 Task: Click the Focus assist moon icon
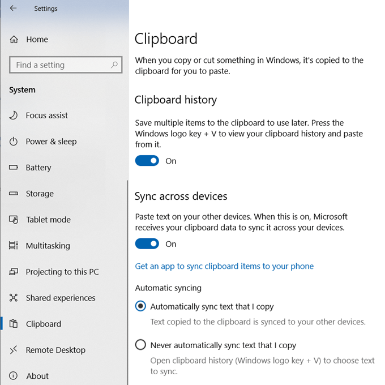(14, 115)
